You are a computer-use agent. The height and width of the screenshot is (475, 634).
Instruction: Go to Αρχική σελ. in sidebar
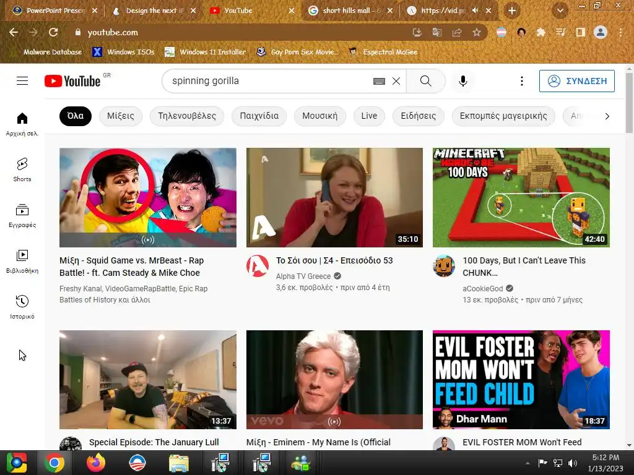[x=22, y=124]
